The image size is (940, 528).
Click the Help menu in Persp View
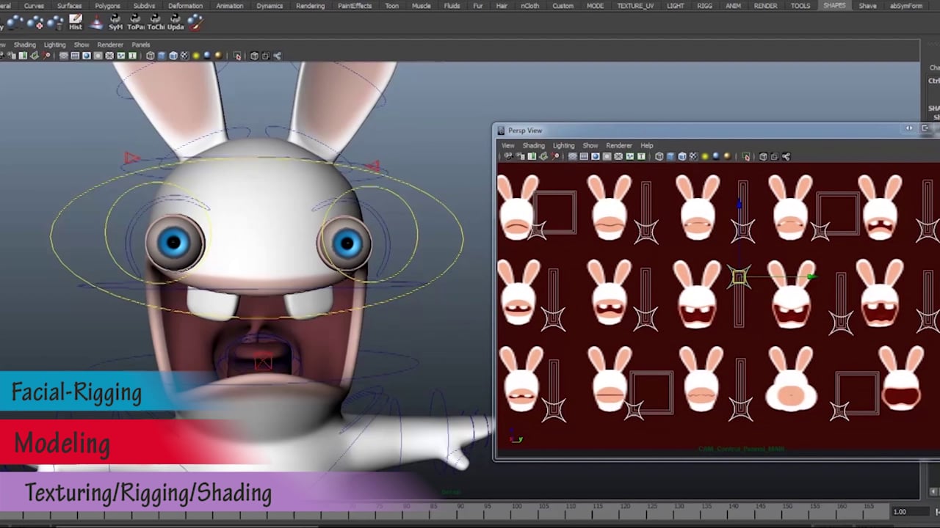point(646,145)
